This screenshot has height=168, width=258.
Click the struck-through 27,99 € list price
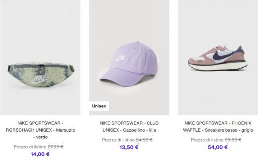point(56,147)
